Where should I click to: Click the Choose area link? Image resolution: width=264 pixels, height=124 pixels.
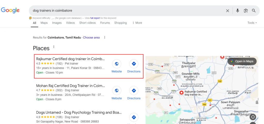point(91,37)
